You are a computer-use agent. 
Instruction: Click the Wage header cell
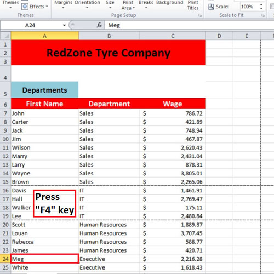point(173,104)
